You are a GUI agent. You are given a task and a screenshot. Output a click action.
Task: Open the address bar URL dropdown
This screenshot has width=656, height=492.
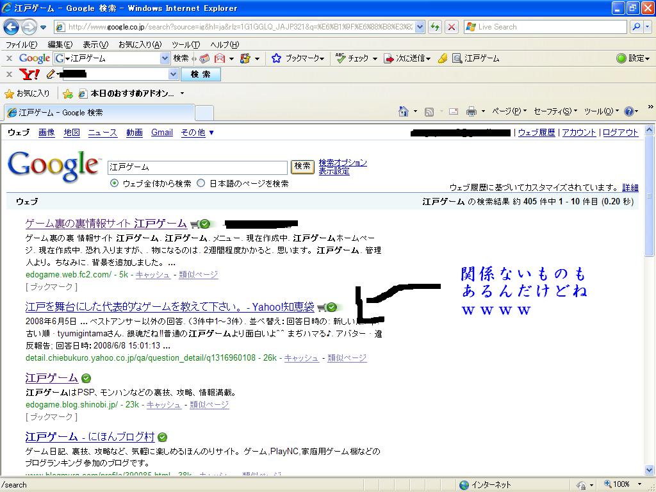(420, 27)
